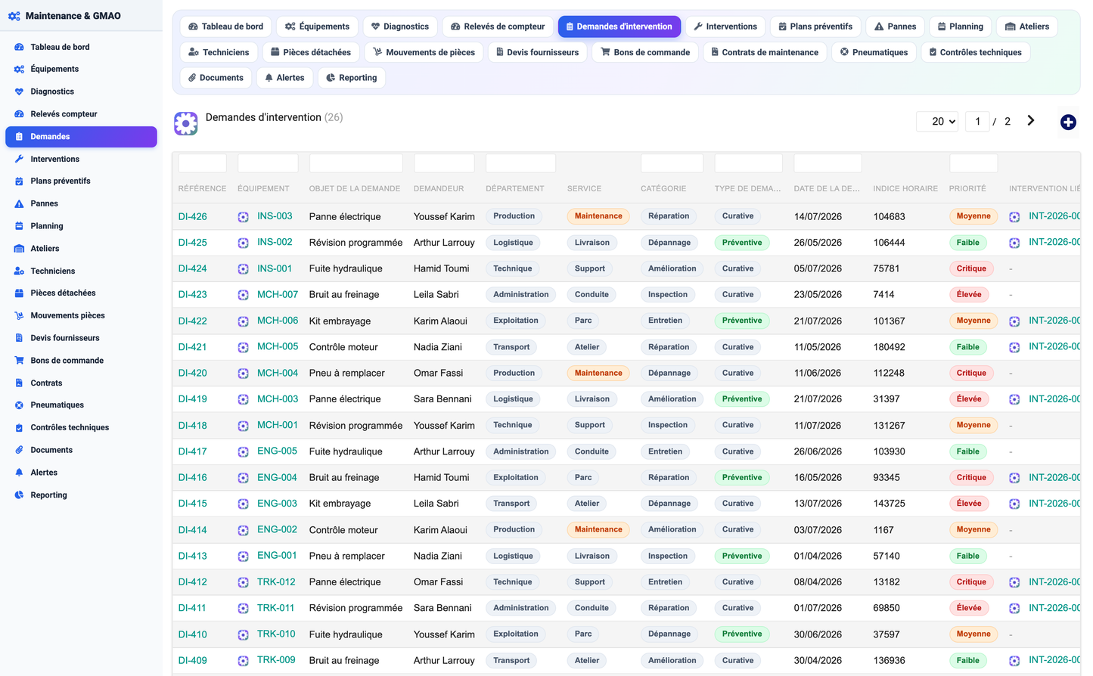This screenshot has height=676, width=1093.
Task: Click sidebar Équipements gears icon
Action: (x=19, y=70)
